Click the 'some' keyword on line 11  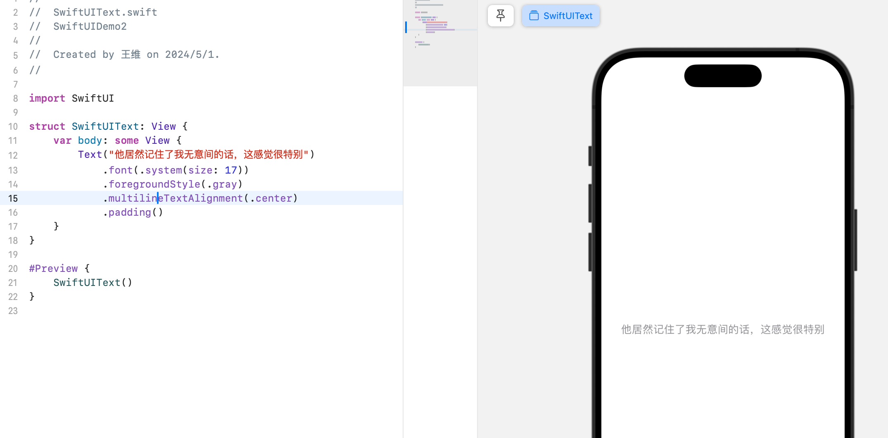127,140
